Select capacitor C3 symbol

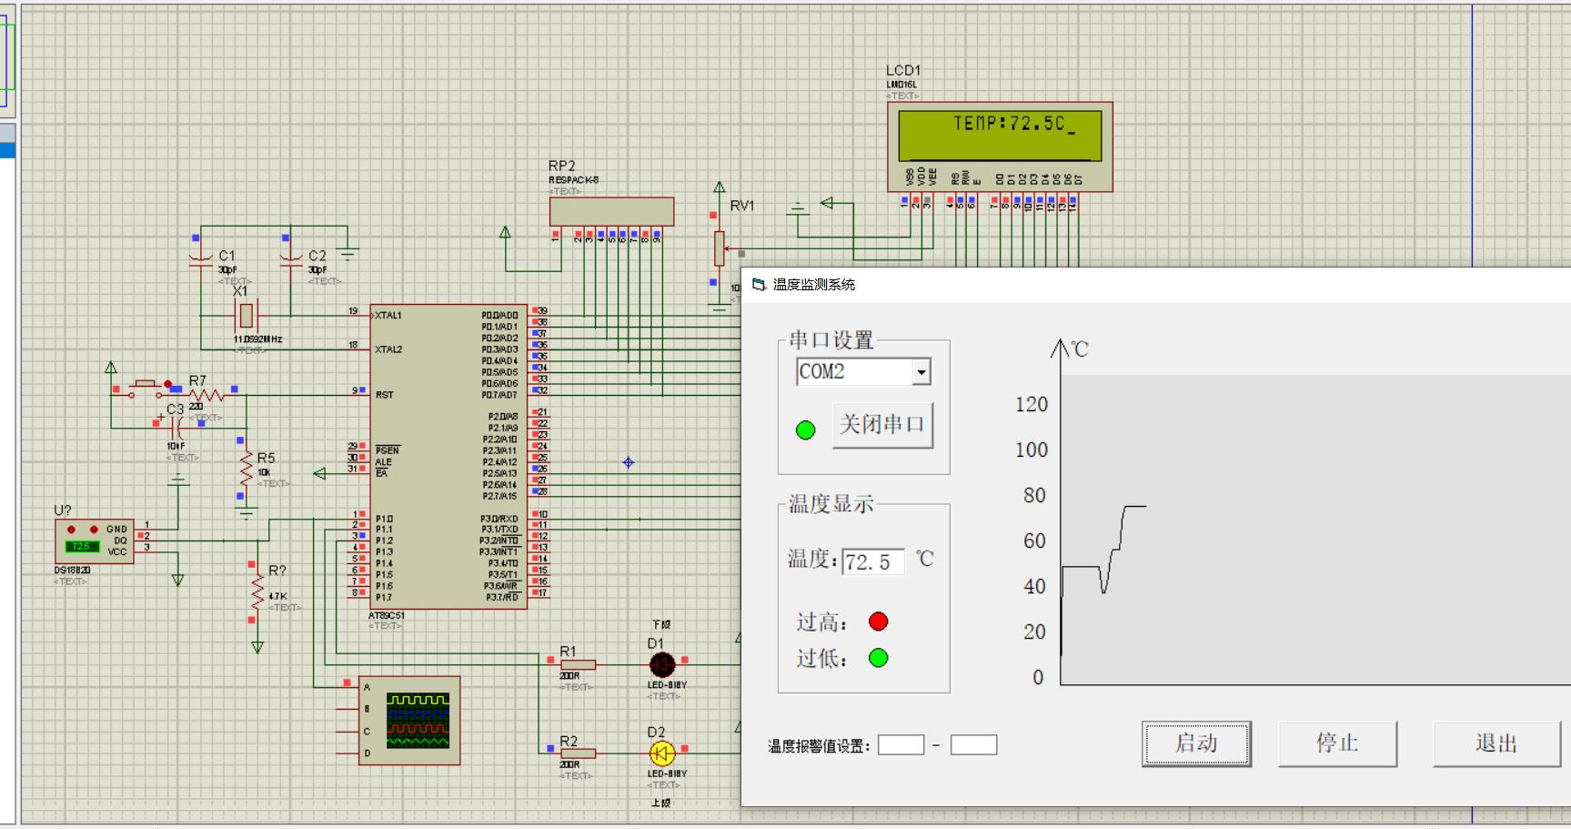(176, 427)
